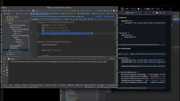Expand the readme_images folder
The width and height of the screenshot is (180, 101).
pos(6,17)
